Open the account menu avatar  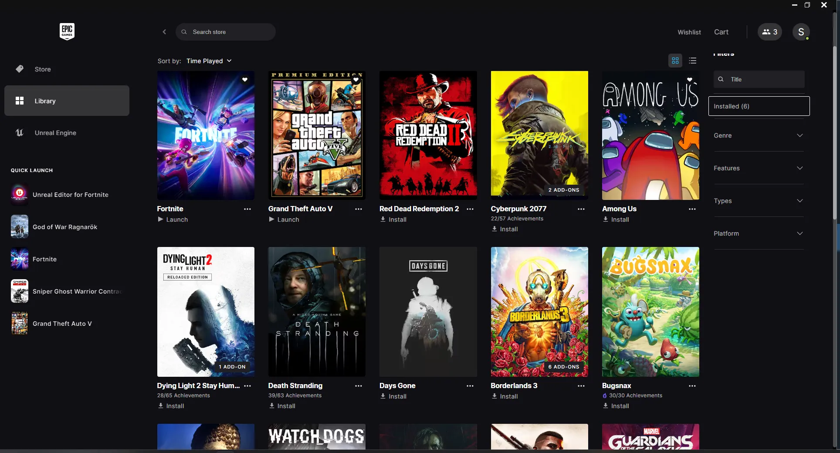pyautogui.click(x=802, y=31)
